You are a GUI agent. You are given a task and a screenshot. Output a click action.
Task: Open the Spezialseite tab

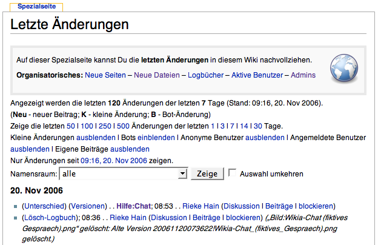(36, 7)
